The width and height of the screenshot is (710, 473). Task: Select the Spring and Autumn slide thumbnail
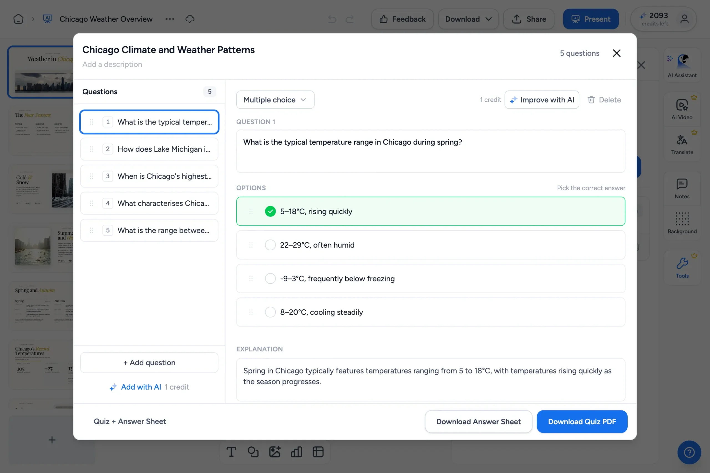tap(41, 306)
